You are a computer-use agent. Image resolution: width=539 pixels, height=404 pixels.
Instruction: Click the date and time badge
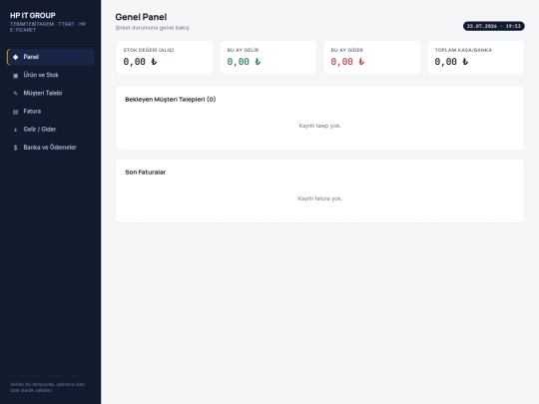(494, 26)
